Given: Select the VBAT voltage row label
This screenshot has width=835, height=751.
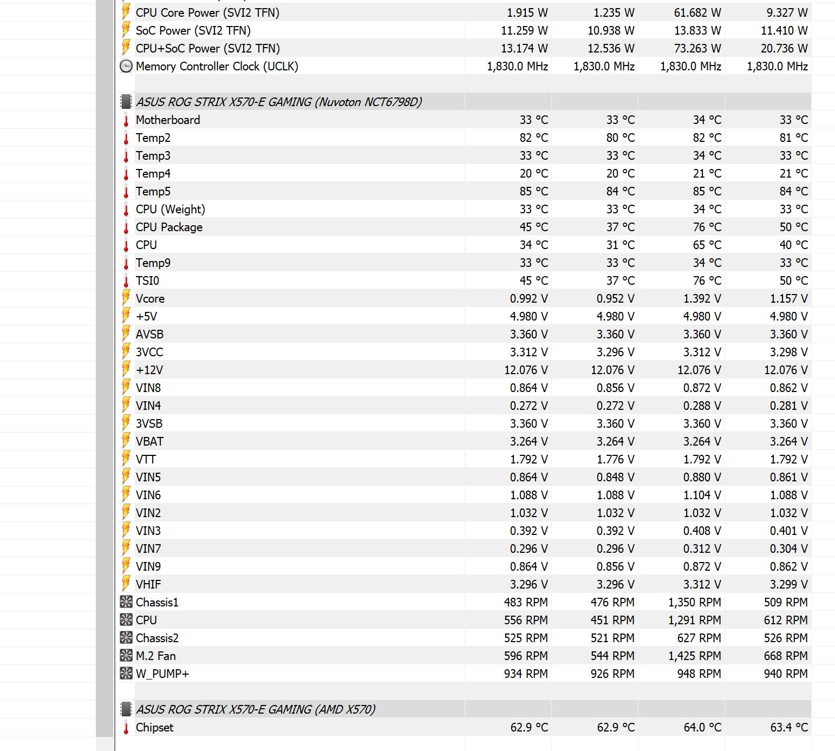Looking at the screenshot, I should 149,442.
